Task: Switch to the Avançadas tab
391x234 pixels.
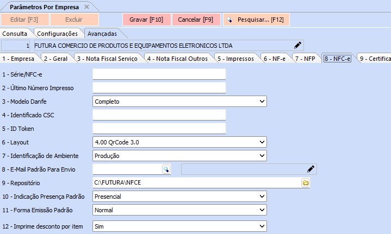Action: coord(102,34)
